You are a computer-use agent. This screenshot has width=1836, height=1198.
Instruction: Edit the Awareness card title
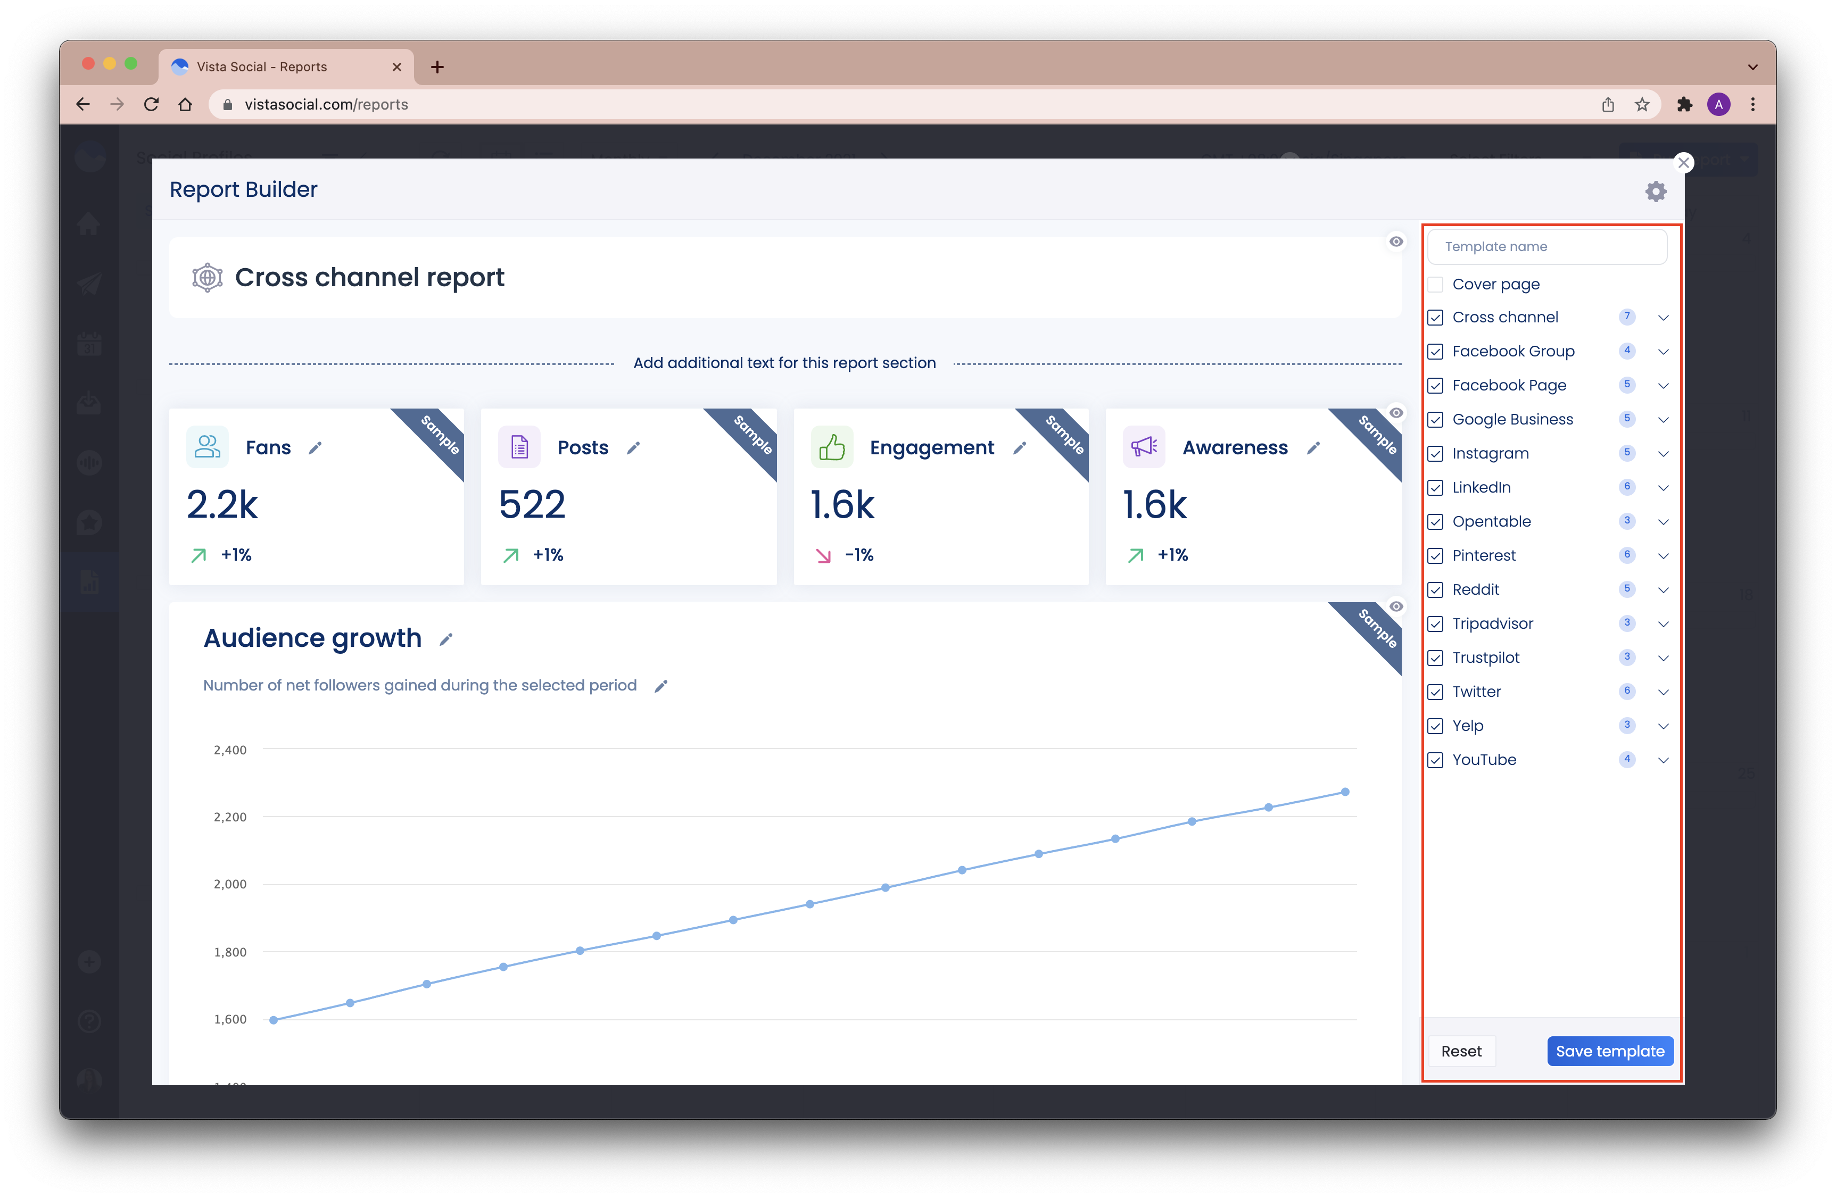[x=1313, y=448]
